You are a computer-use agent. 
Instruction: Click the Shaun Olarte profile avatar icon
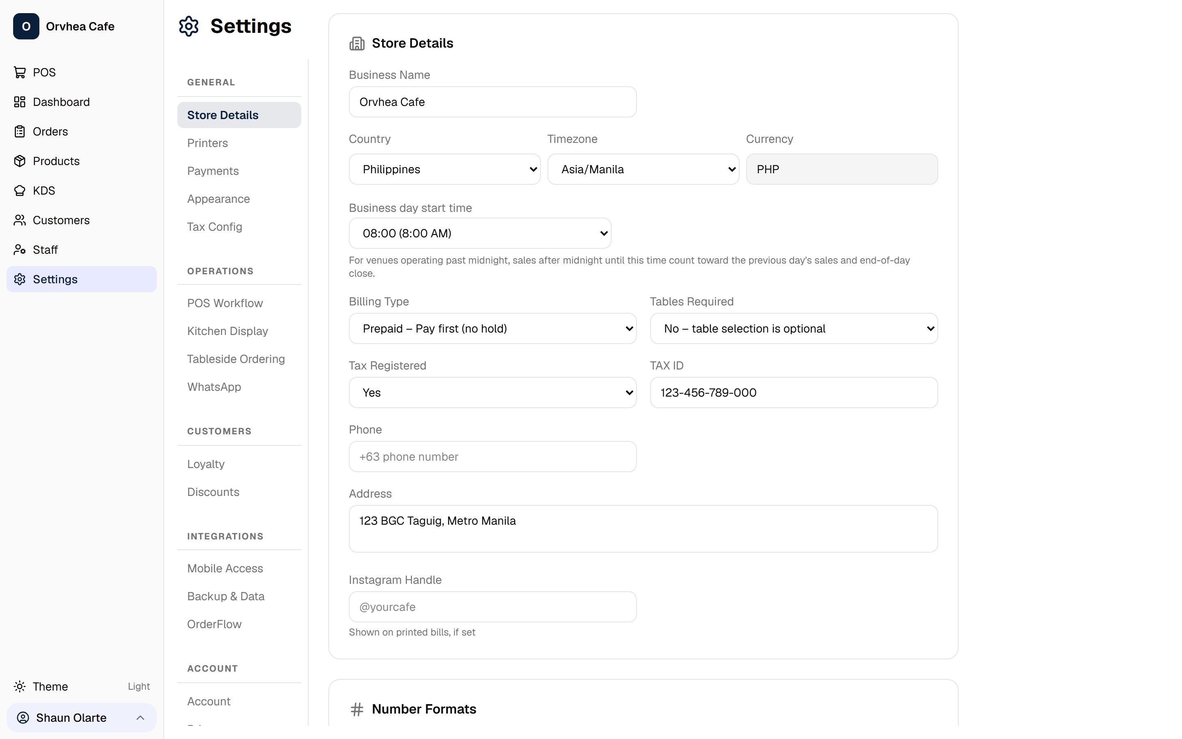pyautogui.click(x=23, y=718)
